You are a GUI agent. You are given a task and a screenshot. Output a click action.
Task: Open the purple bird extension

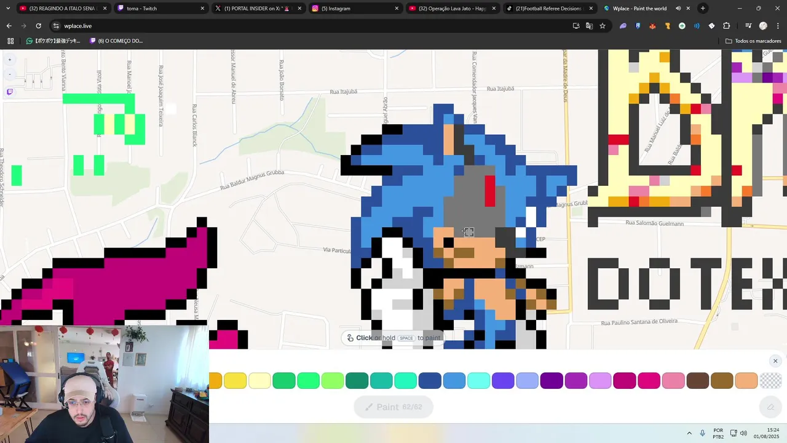(x=623, y=26)
